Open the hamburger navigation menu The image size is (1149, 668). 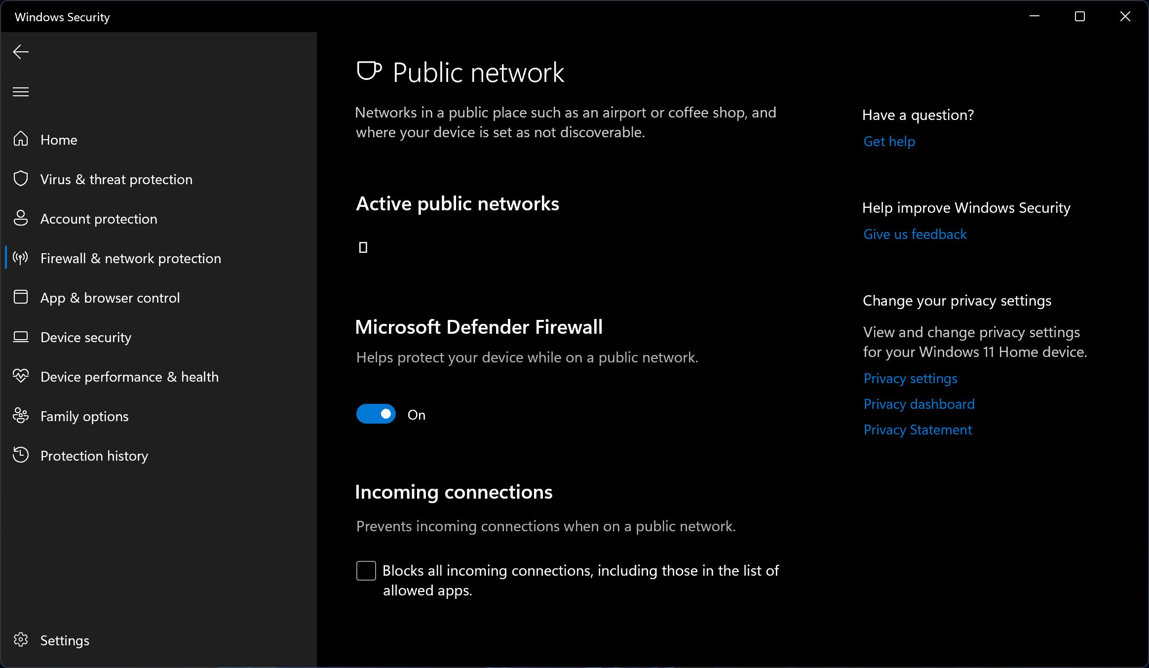pyautogui.click(x=21, y=91)
